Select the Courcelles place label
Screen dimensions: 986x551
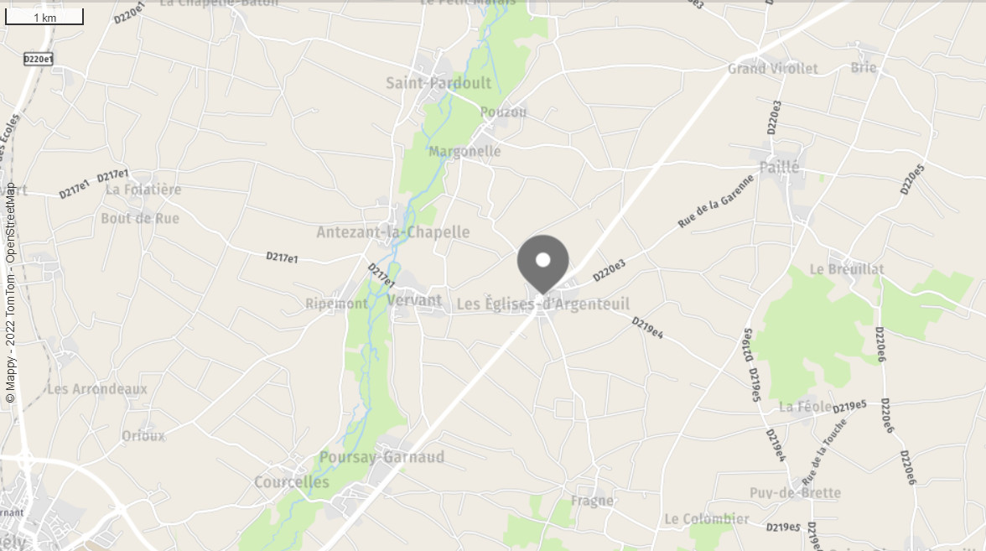pyautogui.click(x=292, y=482)
